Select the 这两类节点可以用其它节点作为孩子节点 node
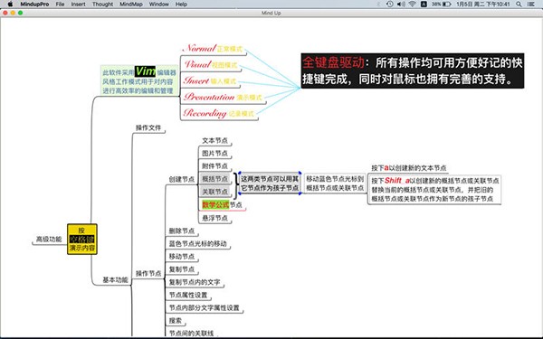This screenshot has width=543, height=339. pyautogui.click(x=270, y=183)
